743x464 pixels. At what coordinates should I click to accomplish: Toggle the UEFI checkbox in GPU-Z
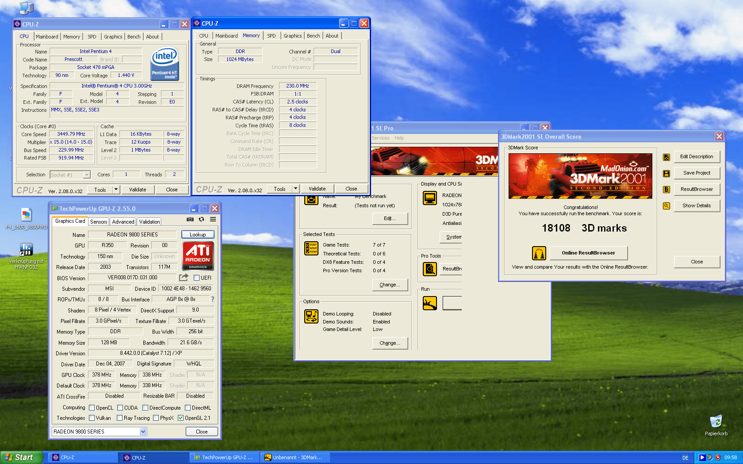click(x=197, y=278)
